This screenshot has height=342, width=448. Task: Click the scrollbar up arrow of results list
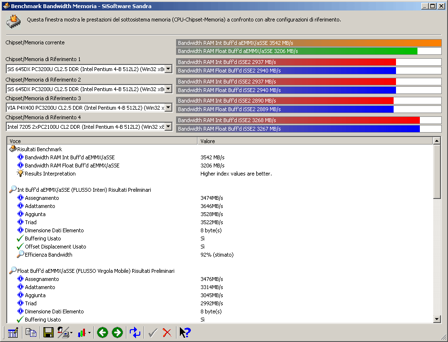[437, 141]
